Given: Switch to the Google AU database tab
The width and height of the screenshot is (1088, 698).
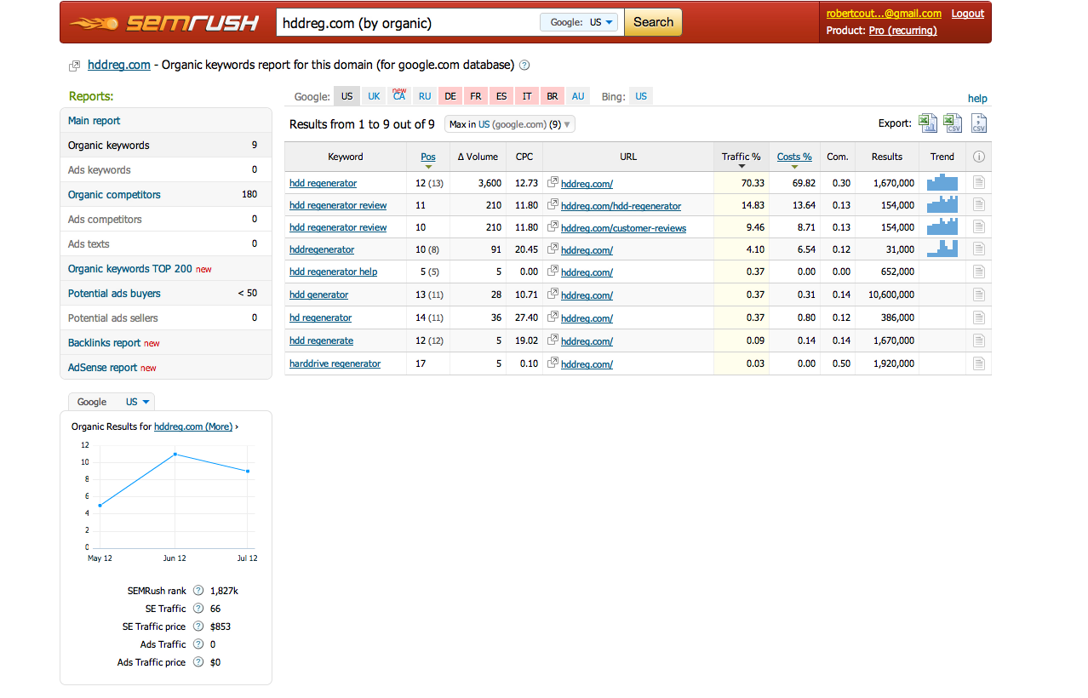Looking at the screenshot, I should (578, 96).
